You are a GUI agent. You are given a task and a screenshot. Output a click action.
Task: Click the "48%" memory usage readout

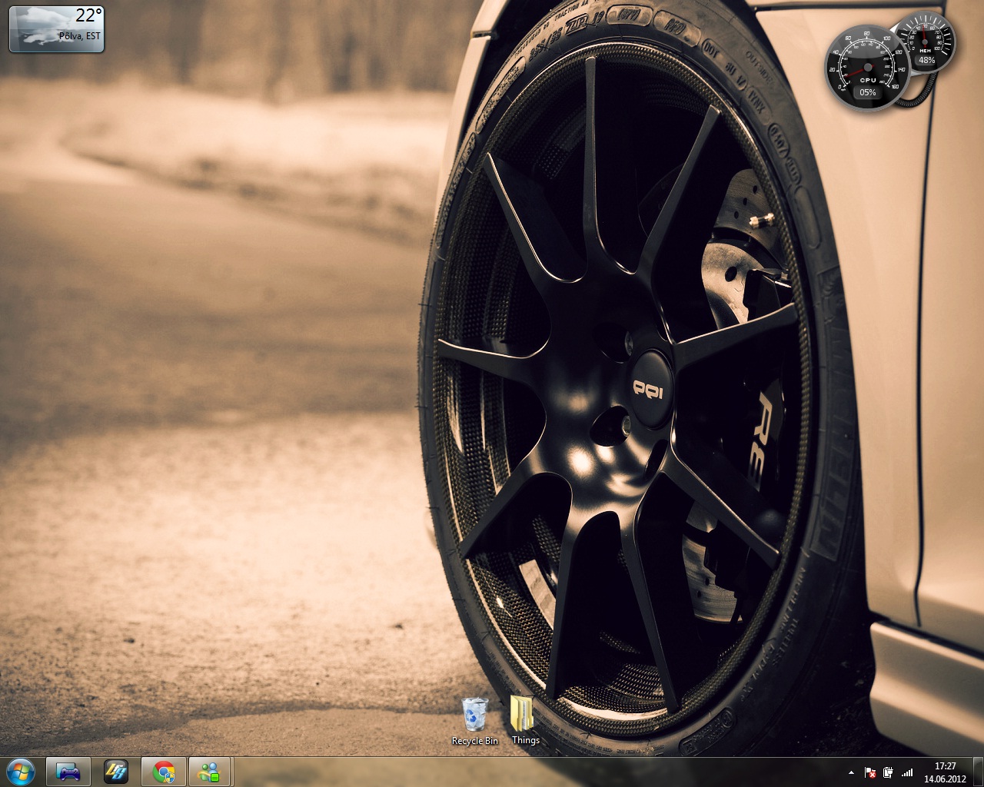coord(927,60)
